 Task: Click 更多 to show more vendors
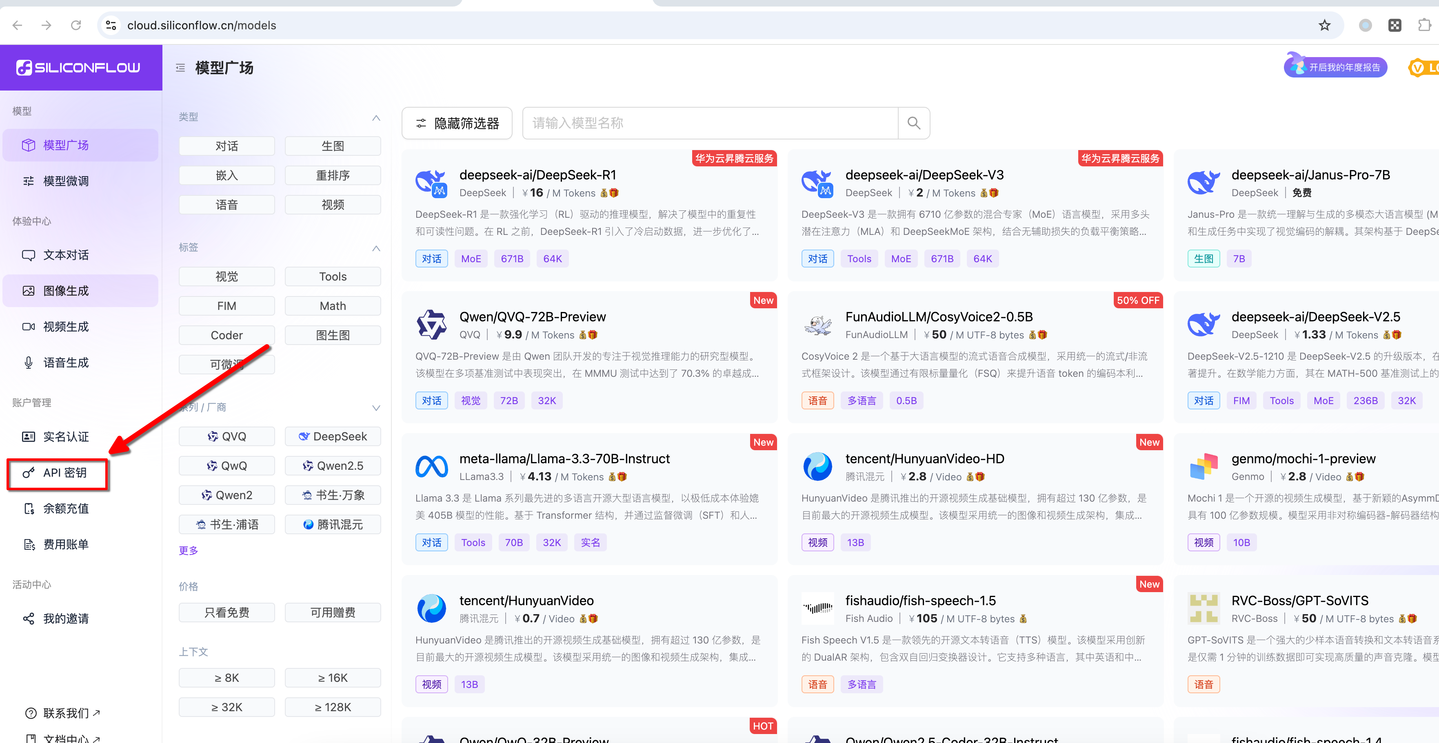coord(188,551)
